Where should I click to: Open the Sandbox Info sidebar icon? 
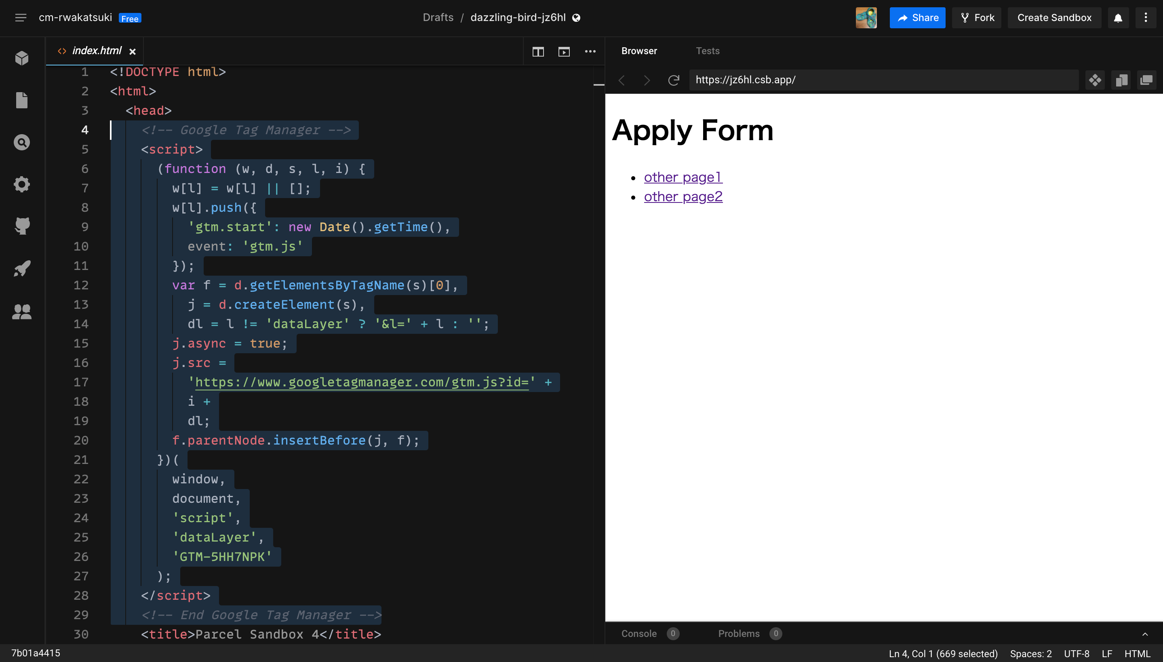click(22, 58)
